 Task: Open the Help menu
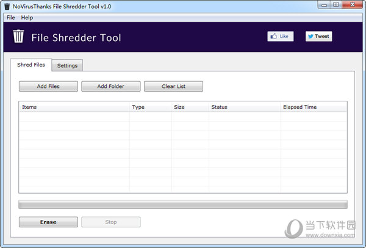pos(27,18)
